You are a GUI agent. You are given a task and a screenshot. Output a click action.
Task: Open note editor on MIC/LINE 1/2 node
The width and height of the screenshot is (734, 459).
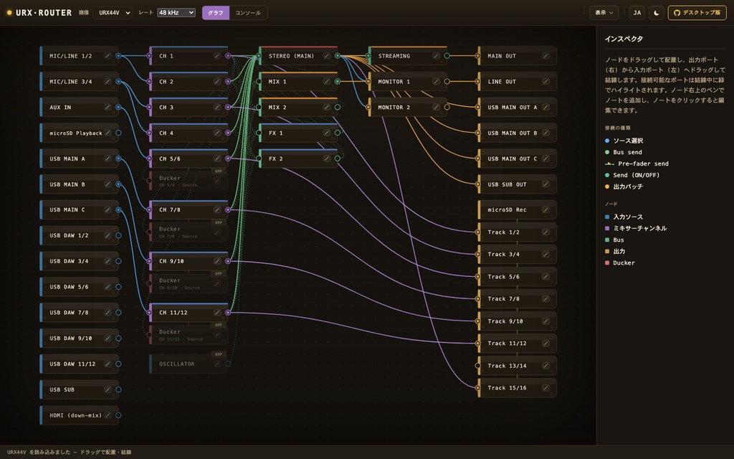point(108,56)
